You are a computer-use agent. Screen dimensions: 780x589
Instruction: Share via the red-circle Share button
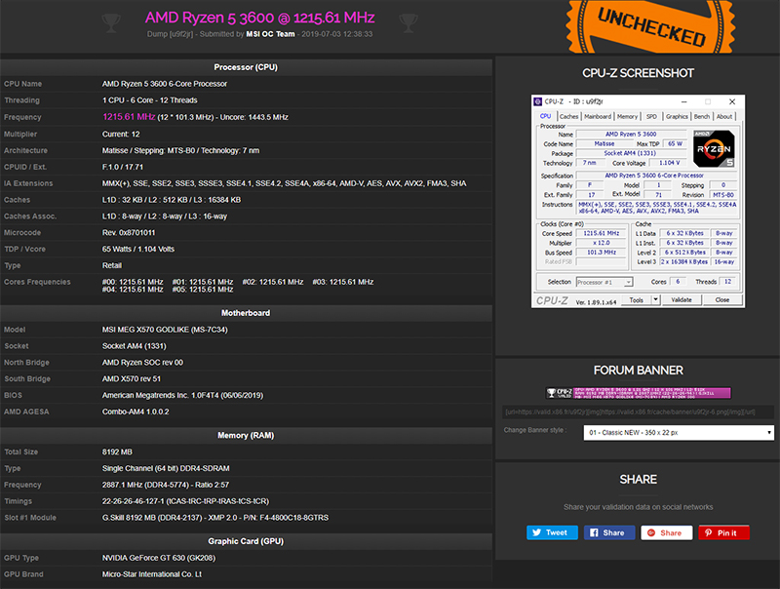tap(667, 532)
